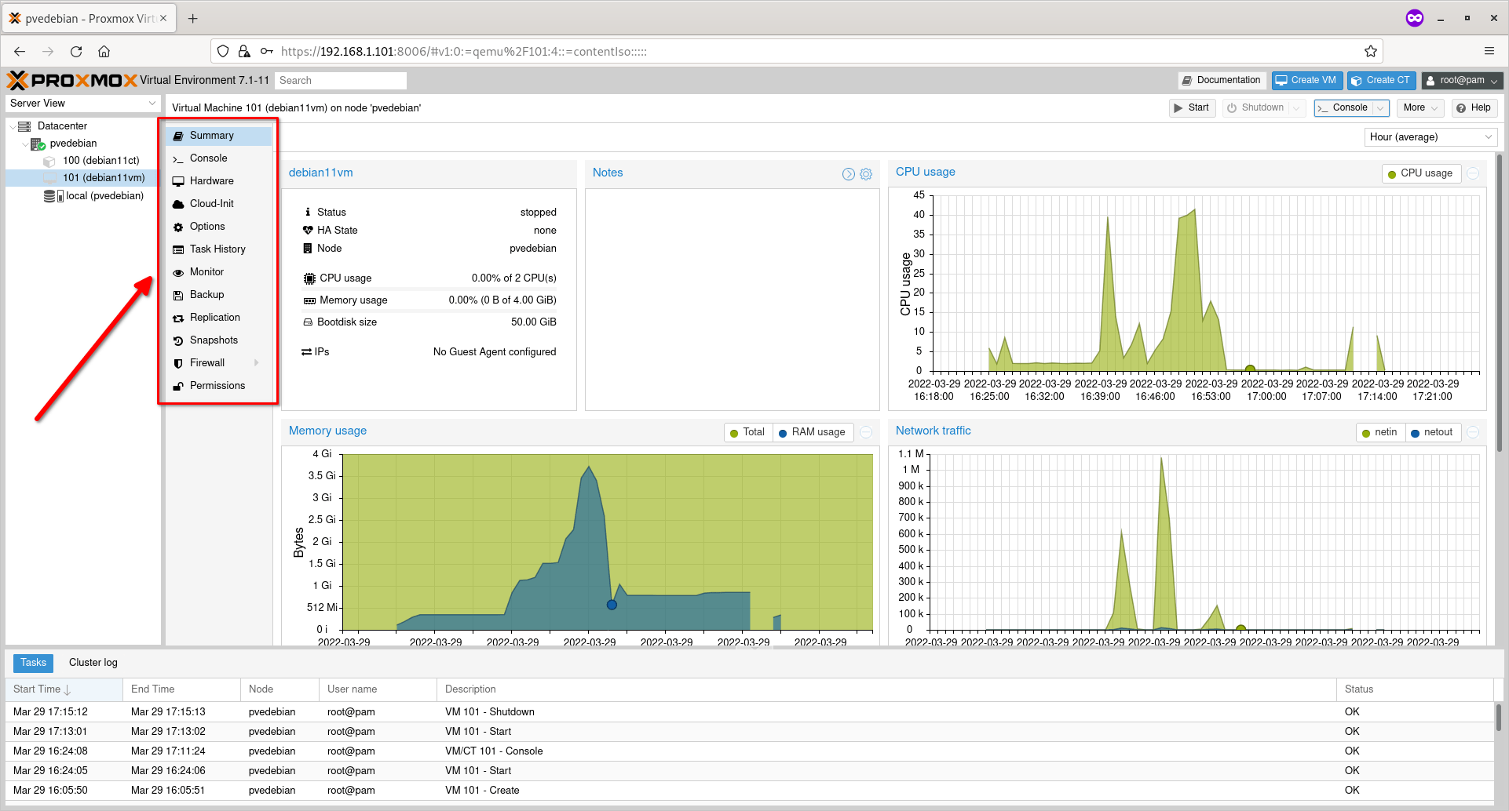1509x811 pixels.
Task: Switch to the Cluster log tab
Action: point(93,663)
